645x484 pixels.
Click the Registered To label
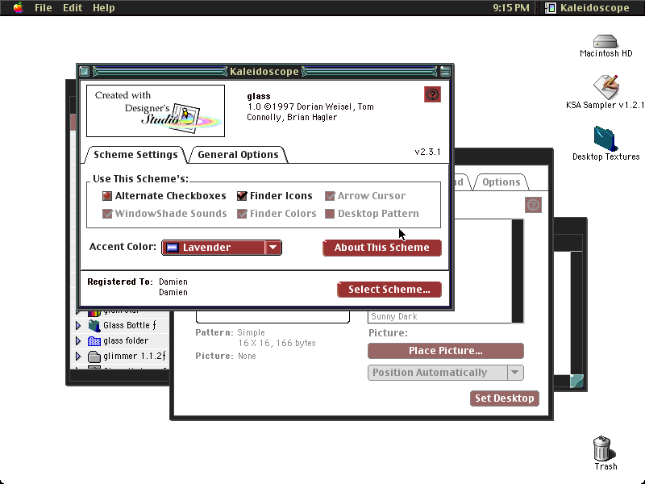119,282
